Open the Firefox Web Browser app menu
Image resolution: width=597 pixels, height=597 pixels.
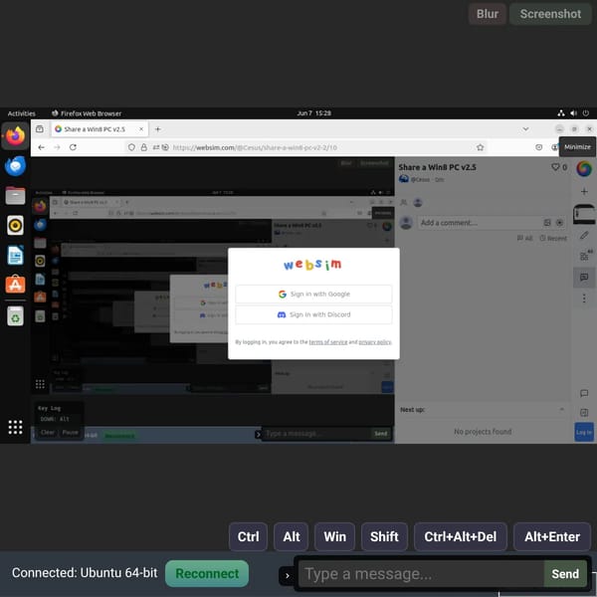click(x=87, y=113)
